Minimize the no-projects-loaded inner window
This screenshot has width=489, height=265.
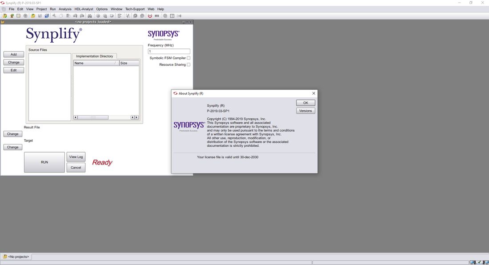(x=183, y=22)
